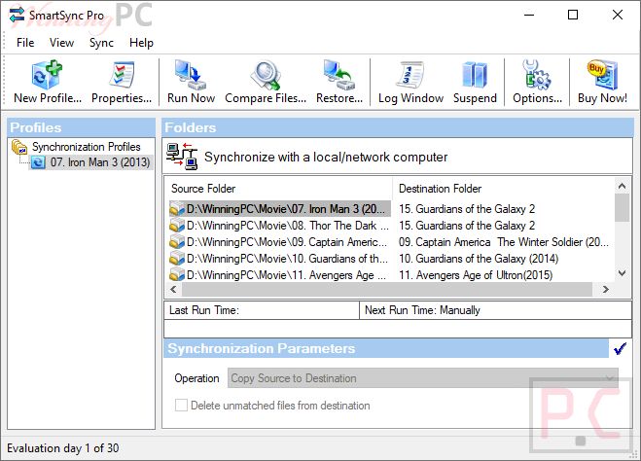Open the Help menu
Viewport: 641px width, 461px height.
[141, 43]
